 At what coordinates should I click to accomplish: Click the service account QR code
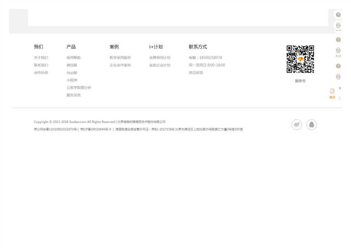(x=300, y=59)
